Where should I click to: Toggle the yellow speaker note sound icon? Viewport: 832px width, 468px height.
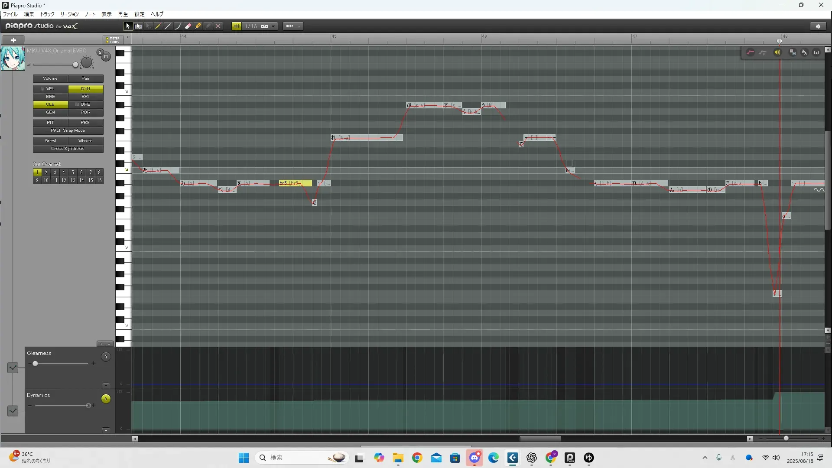pos(777,52)
